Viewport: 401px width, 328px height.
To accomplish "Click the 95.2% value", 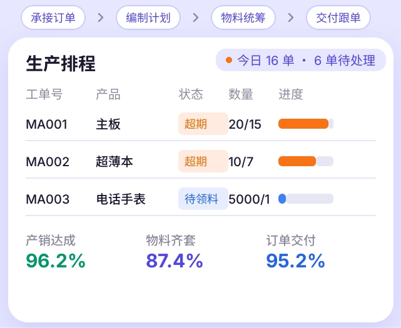I will [x=295, y=261].
